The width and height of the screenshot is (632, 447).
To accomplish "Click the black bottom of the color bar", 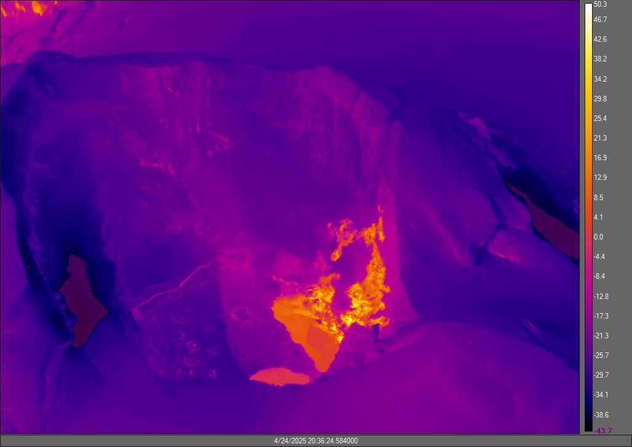I will 588,427.
